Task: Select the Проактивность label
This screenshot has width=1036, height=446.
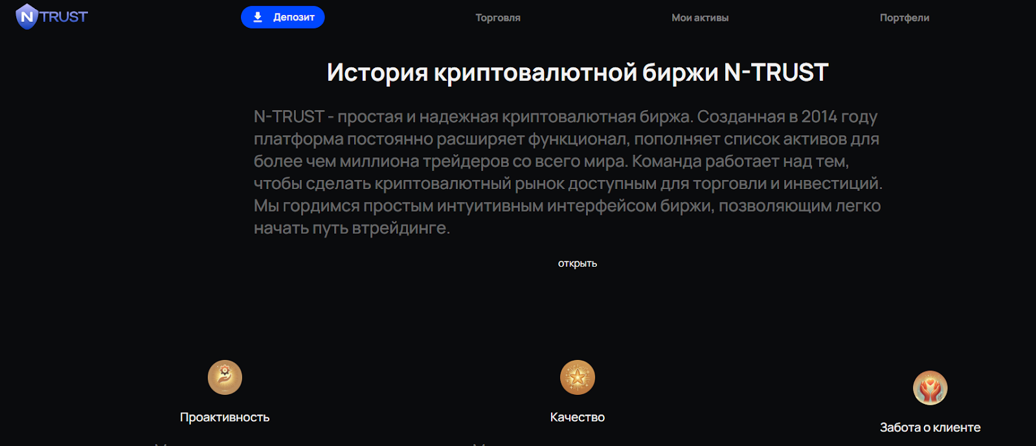Action: pos(225,418)
